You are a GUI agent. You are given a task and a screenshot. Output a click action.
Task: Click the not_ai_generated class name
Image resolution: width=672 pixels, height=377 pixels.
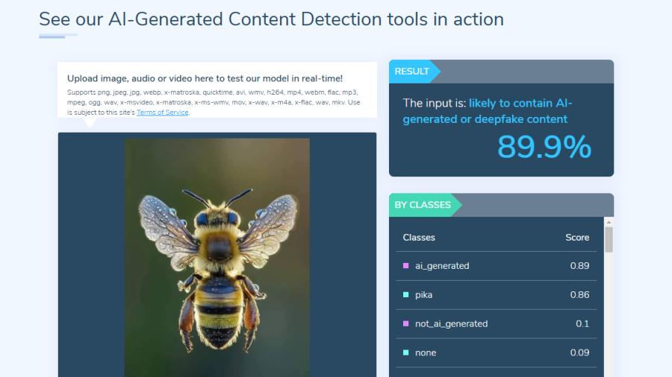pos(451,324)
